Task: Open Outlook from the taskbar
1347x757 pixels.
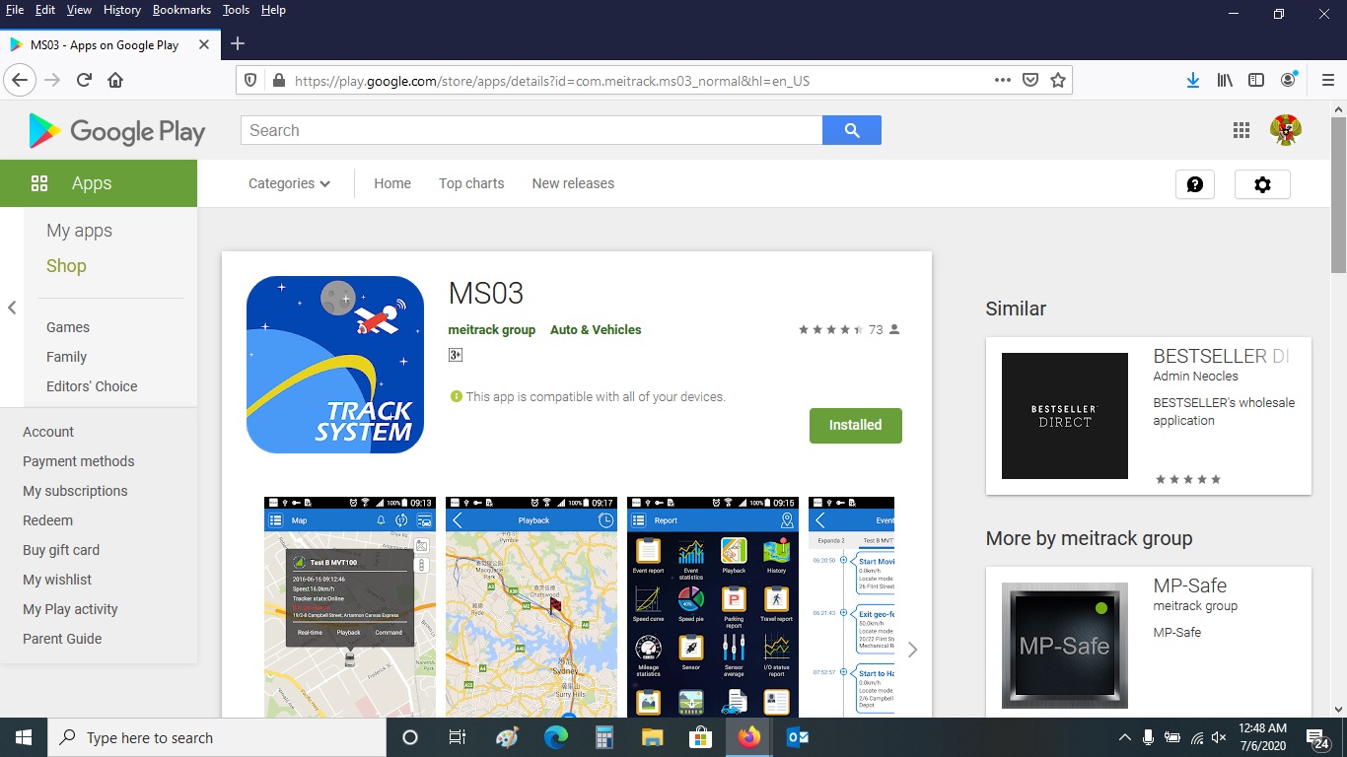Action: coord(798,737)
